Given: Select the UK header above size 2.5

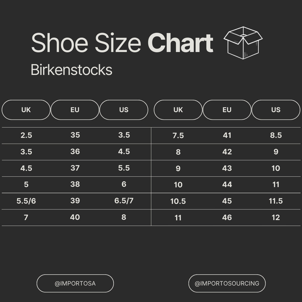Looking at the screenshot, I should pyautogui.click(x=26, y=110).
